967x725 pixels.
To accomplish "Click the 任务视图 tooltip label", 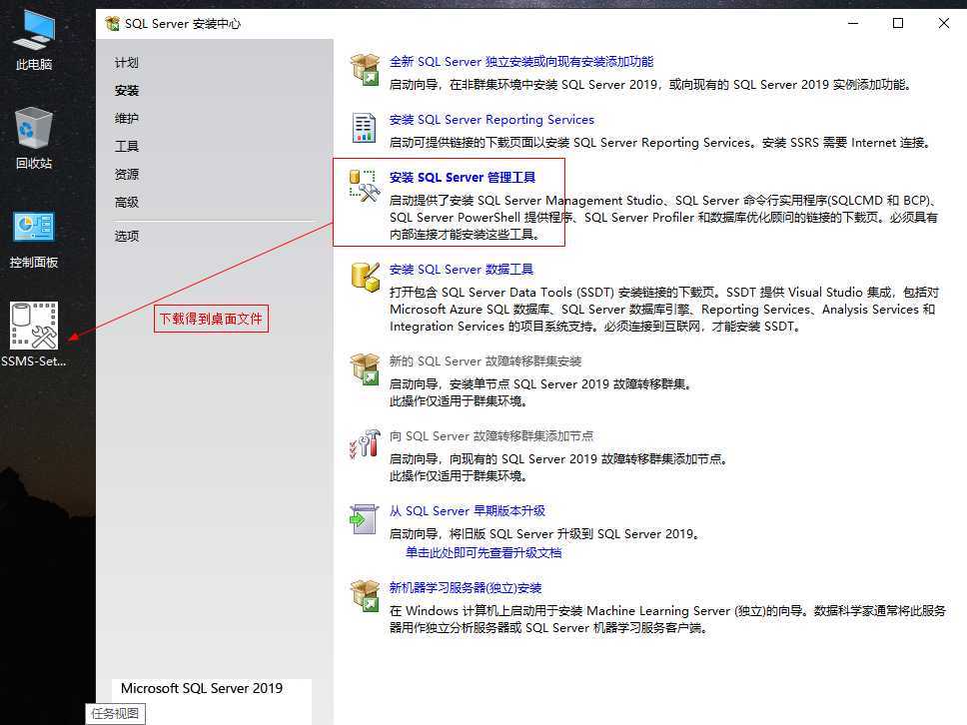I will pyautogui.click(x=115, y=714).
